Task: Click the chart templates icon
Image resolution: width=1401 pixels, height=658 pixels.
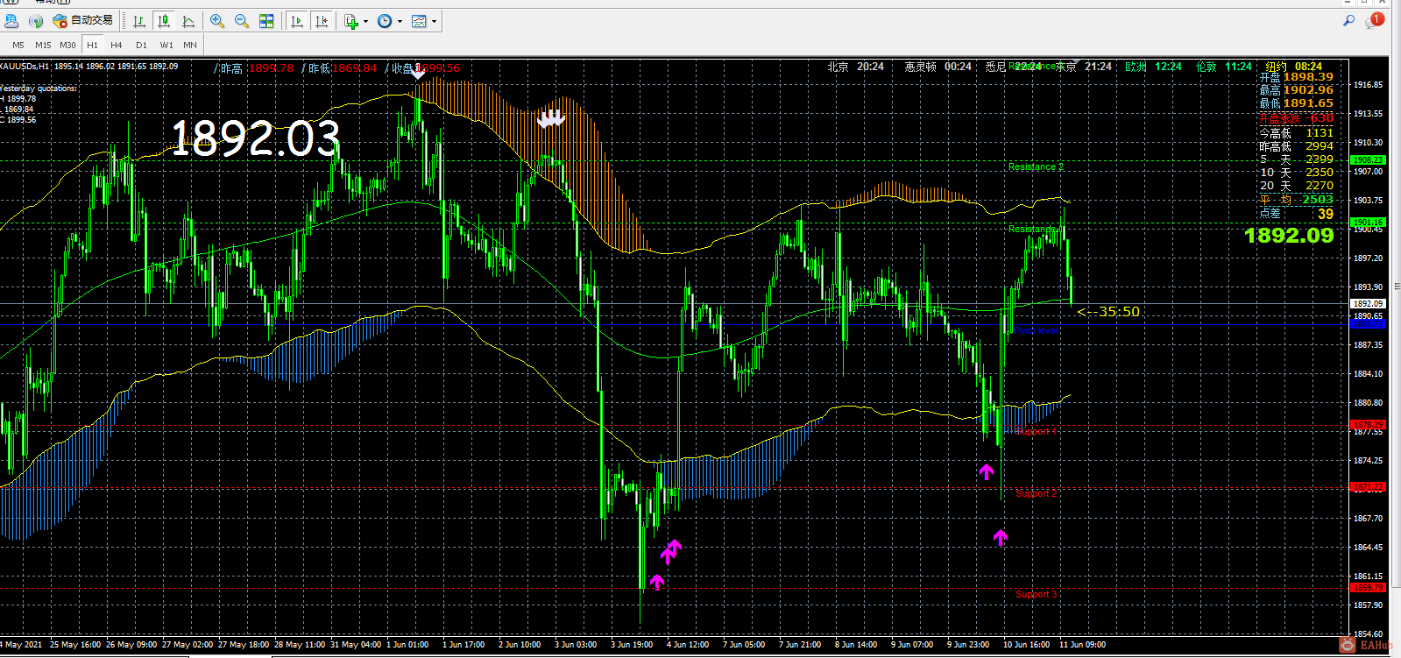Action: [x=420, y=21]
